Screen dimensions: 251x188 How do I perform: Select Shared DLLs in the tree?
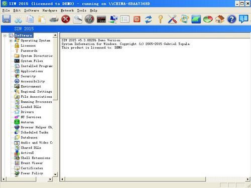[x=31, y=148]
